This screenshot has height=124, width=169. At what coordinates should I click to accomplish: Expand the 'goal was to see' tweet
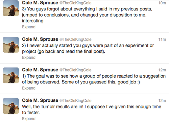click(29, 88)
